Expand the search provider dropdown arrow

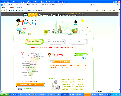coord(119,5)
